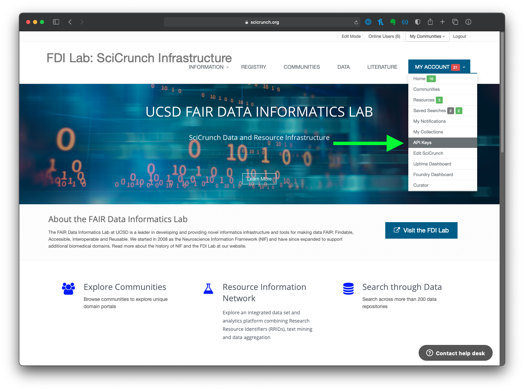
Task: Open the 1Password extension icon
Action: click(x=368, y=22)
